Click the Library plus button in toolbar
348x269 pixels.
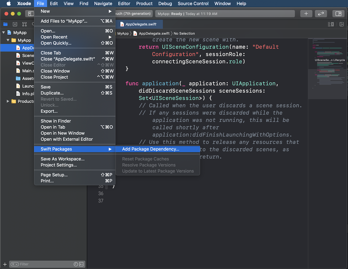[x=306, y=14]
